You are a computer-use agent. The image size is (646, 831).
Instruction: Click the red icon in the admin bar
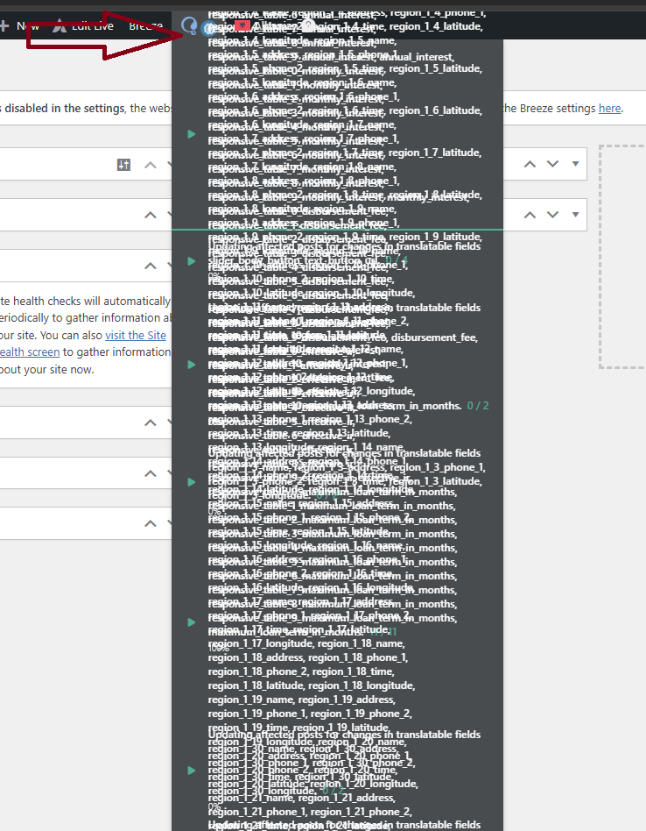point(243,25)
